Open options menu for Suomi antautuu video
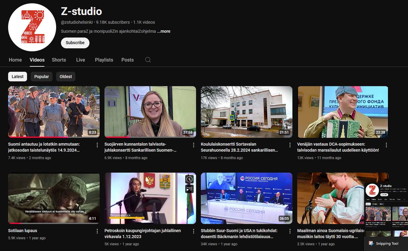 click(97, 145)
